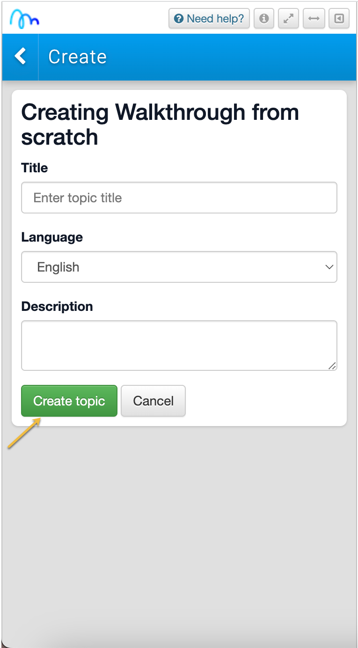
Task: Expand the Language dropdown showing English
Action: 179,267
